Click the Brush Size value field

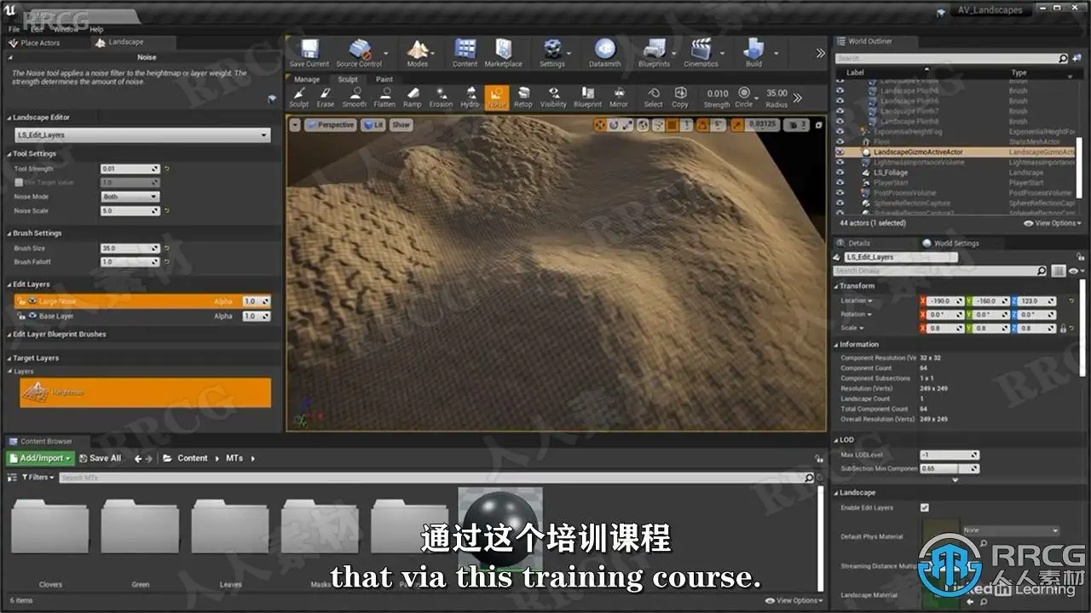coord(130,249)
